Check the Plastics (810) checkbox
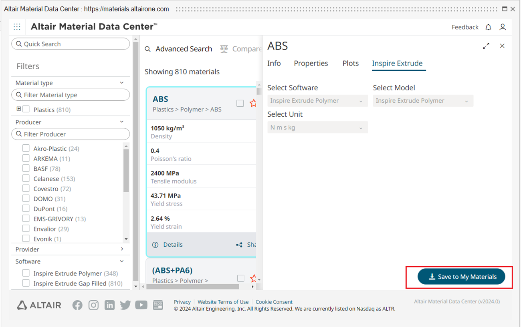The height and width of the screenshot is (327, 521). pos(26,109)
